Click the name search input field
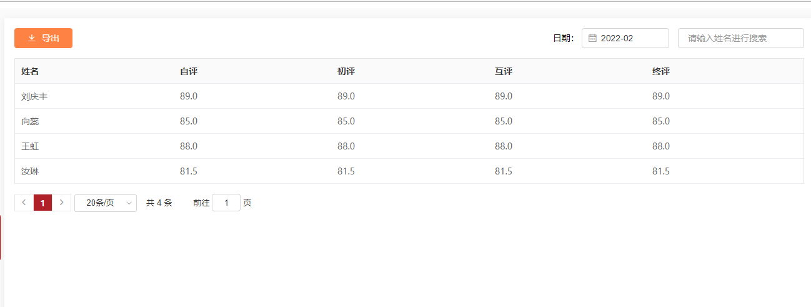 click(740, 38)
